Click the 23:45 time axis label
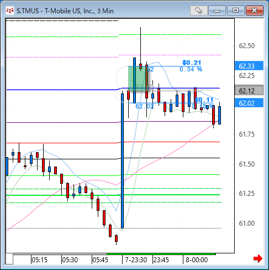269x270 pixels. [161, 260]
